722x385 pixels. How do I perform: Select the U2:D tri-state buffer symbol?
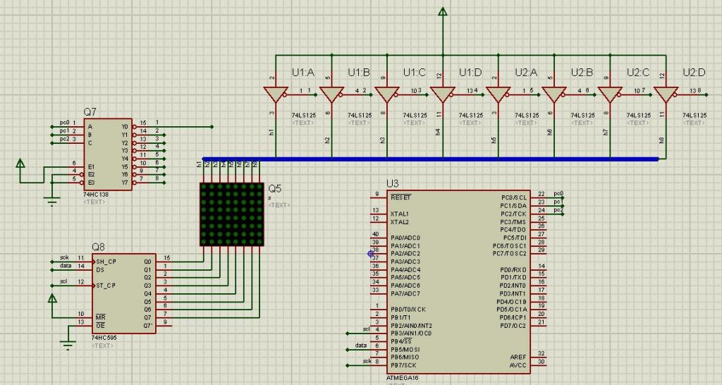(666, 94)
